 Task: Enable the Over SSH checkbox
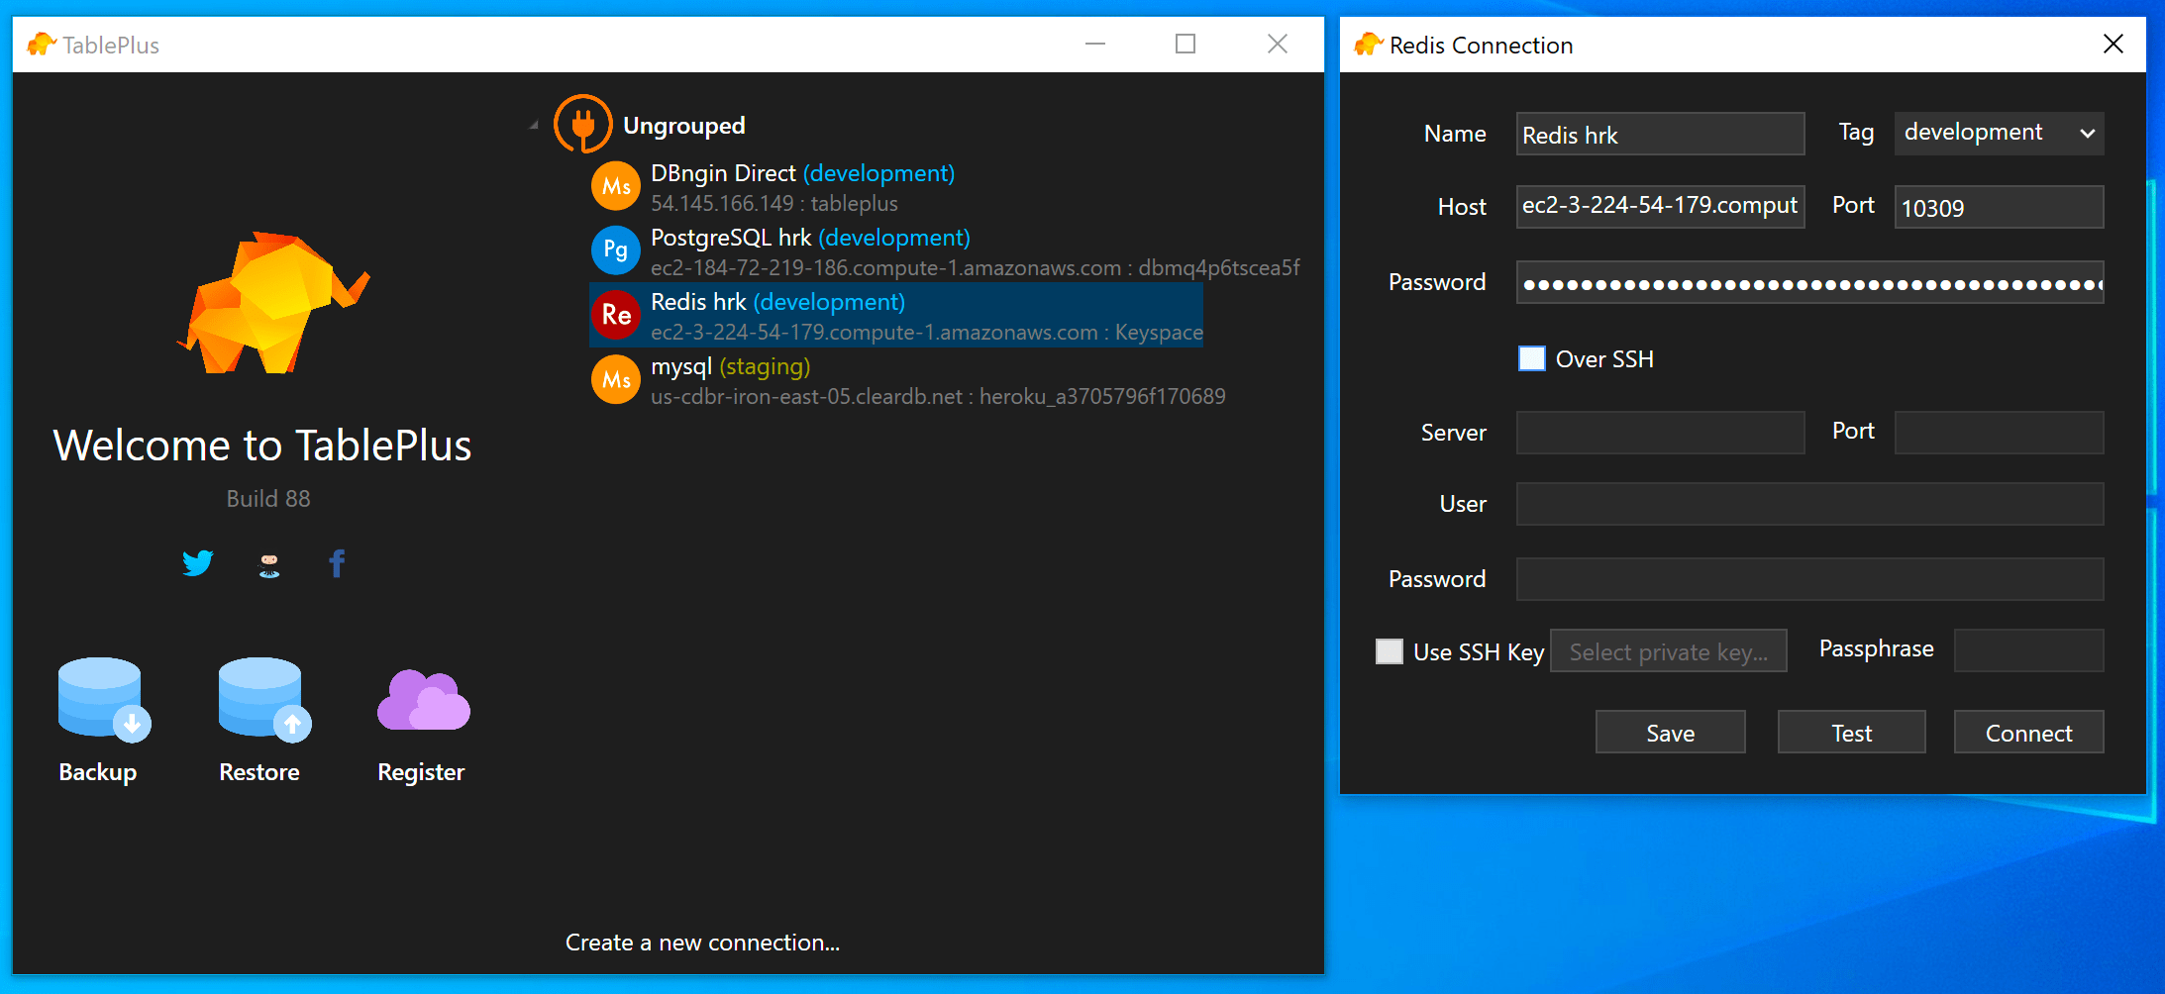[x=1531, y=358]
